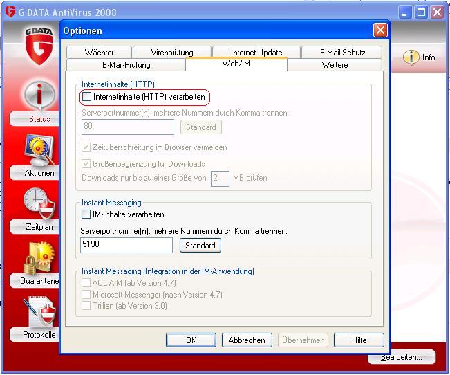Select the Status sidebar label
The width and height of the screenshot is (450, 375).
pos(39,119)
